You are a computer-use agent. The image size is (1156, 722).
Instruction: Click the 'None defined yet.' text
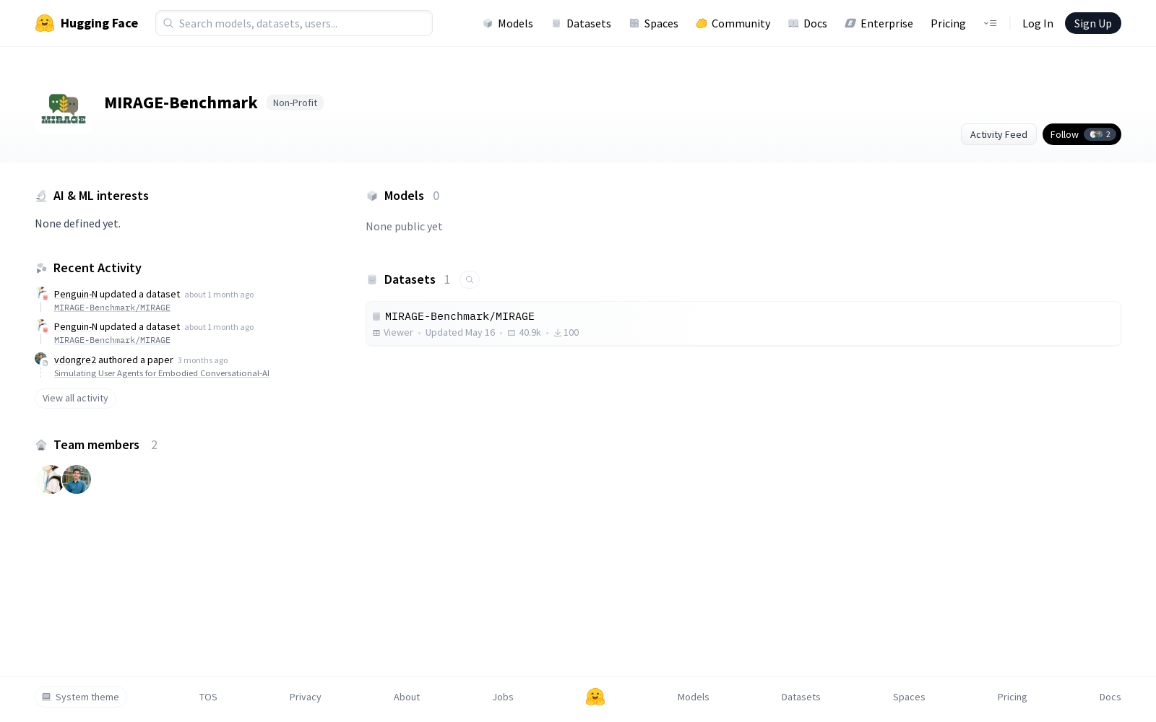click(x=78, y=224)
